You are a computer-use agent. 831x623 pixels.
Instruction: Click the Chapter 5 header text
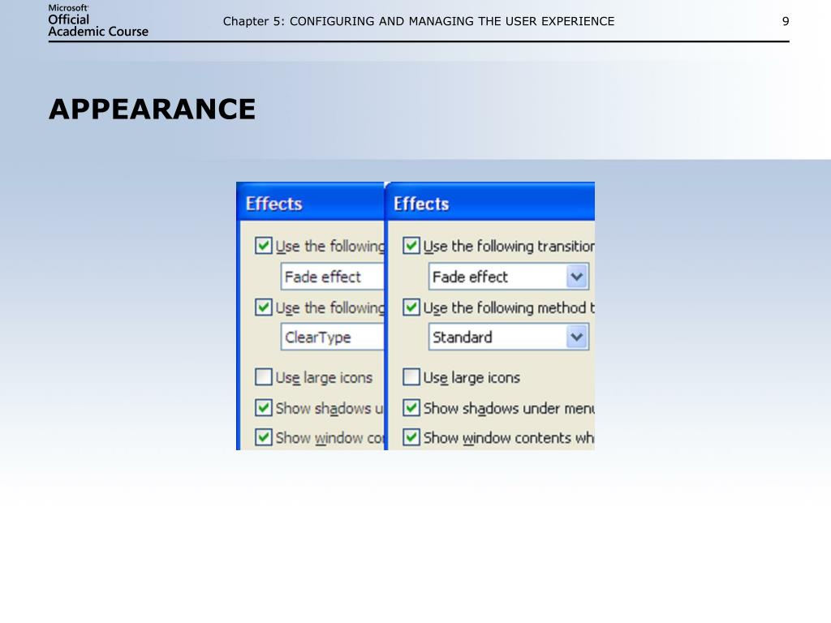(419, 21)
